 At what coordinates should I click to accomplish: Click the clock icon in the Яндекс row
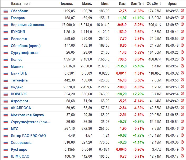click(182, 87)
